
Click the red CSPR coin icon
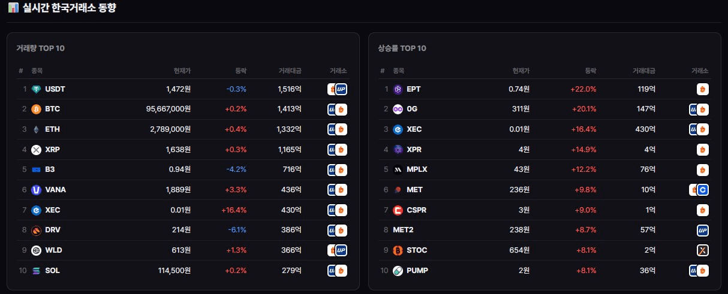[x=398, y=210]
